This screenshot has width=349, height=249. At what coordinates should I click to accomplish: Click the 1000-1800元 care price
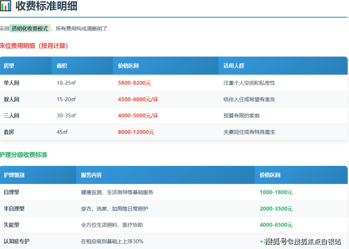[x=276, y=192]
